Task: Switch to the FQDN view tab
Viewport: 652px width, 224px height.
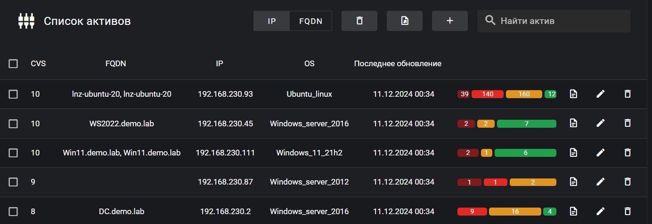Action: (310, 21)
